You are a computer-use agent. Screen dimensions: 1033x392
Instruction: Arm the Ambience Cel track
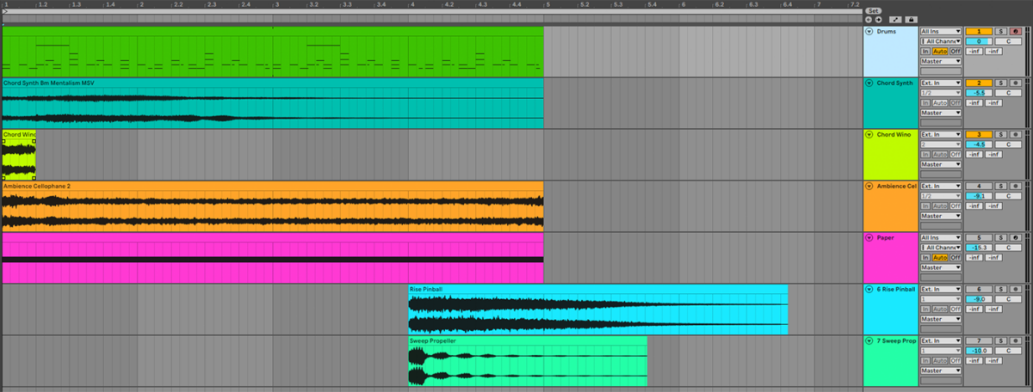click(x=1016, y=186)
